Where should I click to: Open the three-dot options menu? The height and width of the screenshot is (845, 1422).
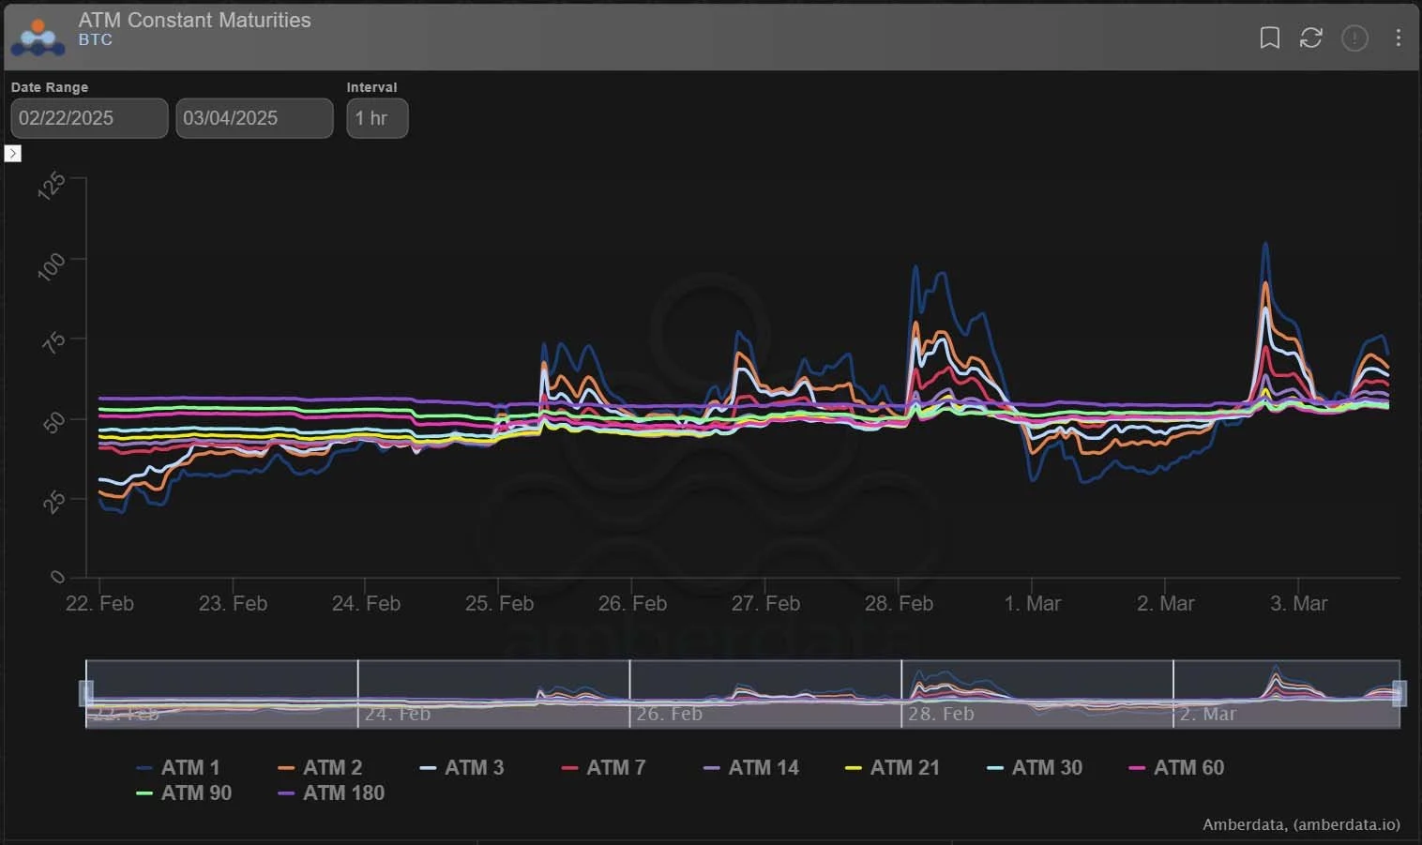tap(1398, 38)
